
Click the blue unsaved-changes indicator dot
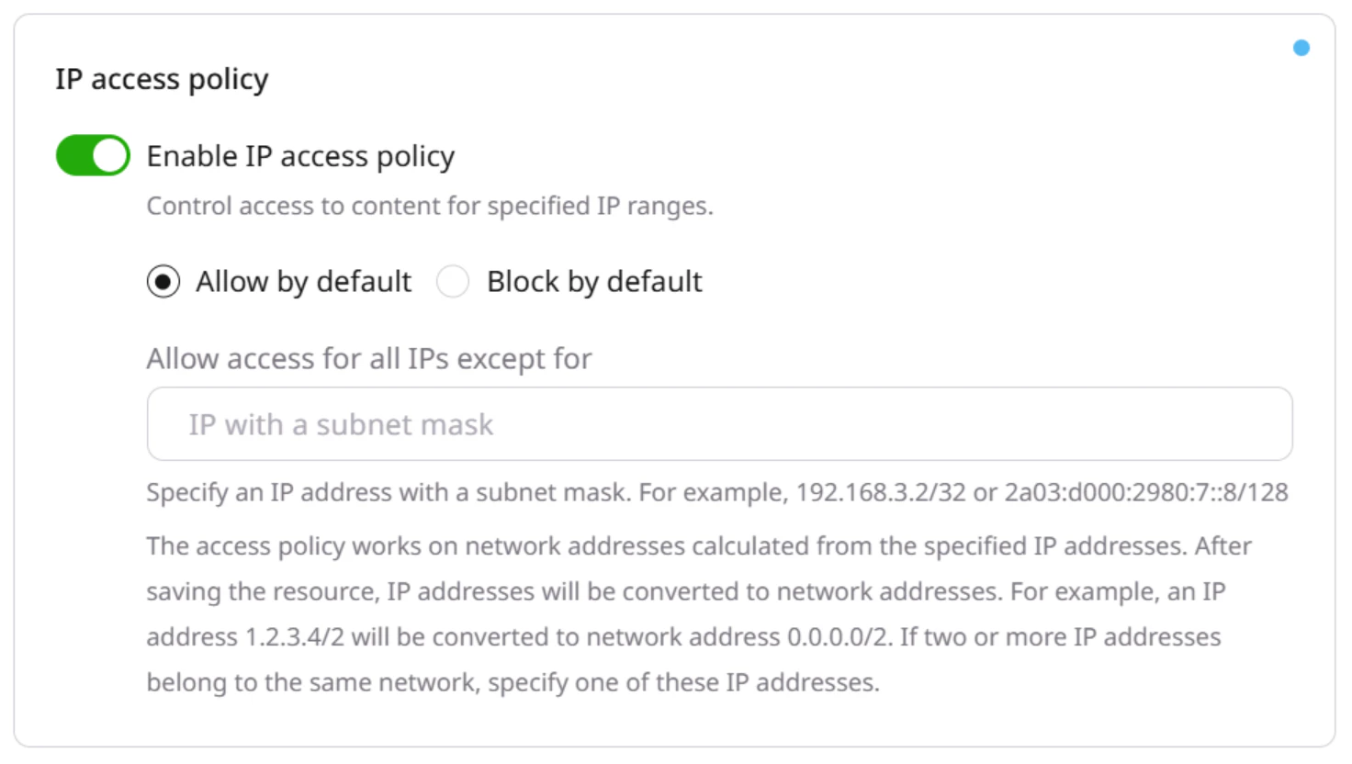pos(1301,48)
